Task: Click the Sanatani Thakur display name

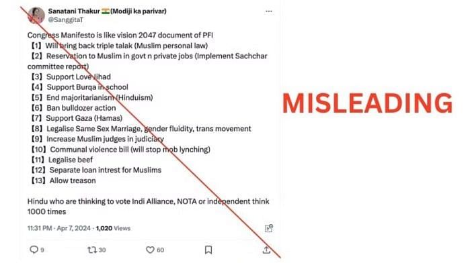Action: [x=74, y=11]
